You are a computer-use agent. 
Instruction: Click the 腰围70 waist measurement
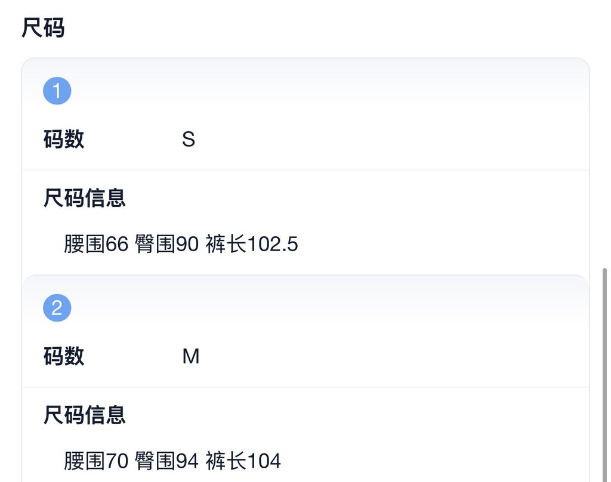pos(96,461)
